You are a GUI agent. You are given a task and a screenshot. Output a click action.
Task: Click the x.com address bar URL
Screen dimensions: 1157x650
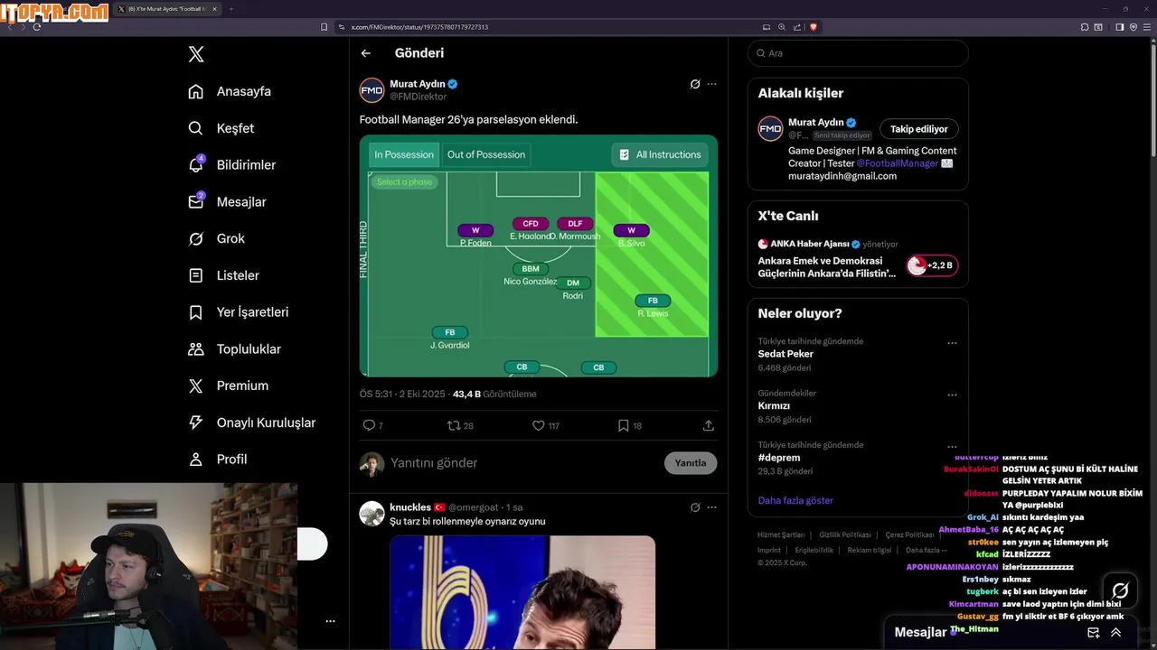[419, 27]
